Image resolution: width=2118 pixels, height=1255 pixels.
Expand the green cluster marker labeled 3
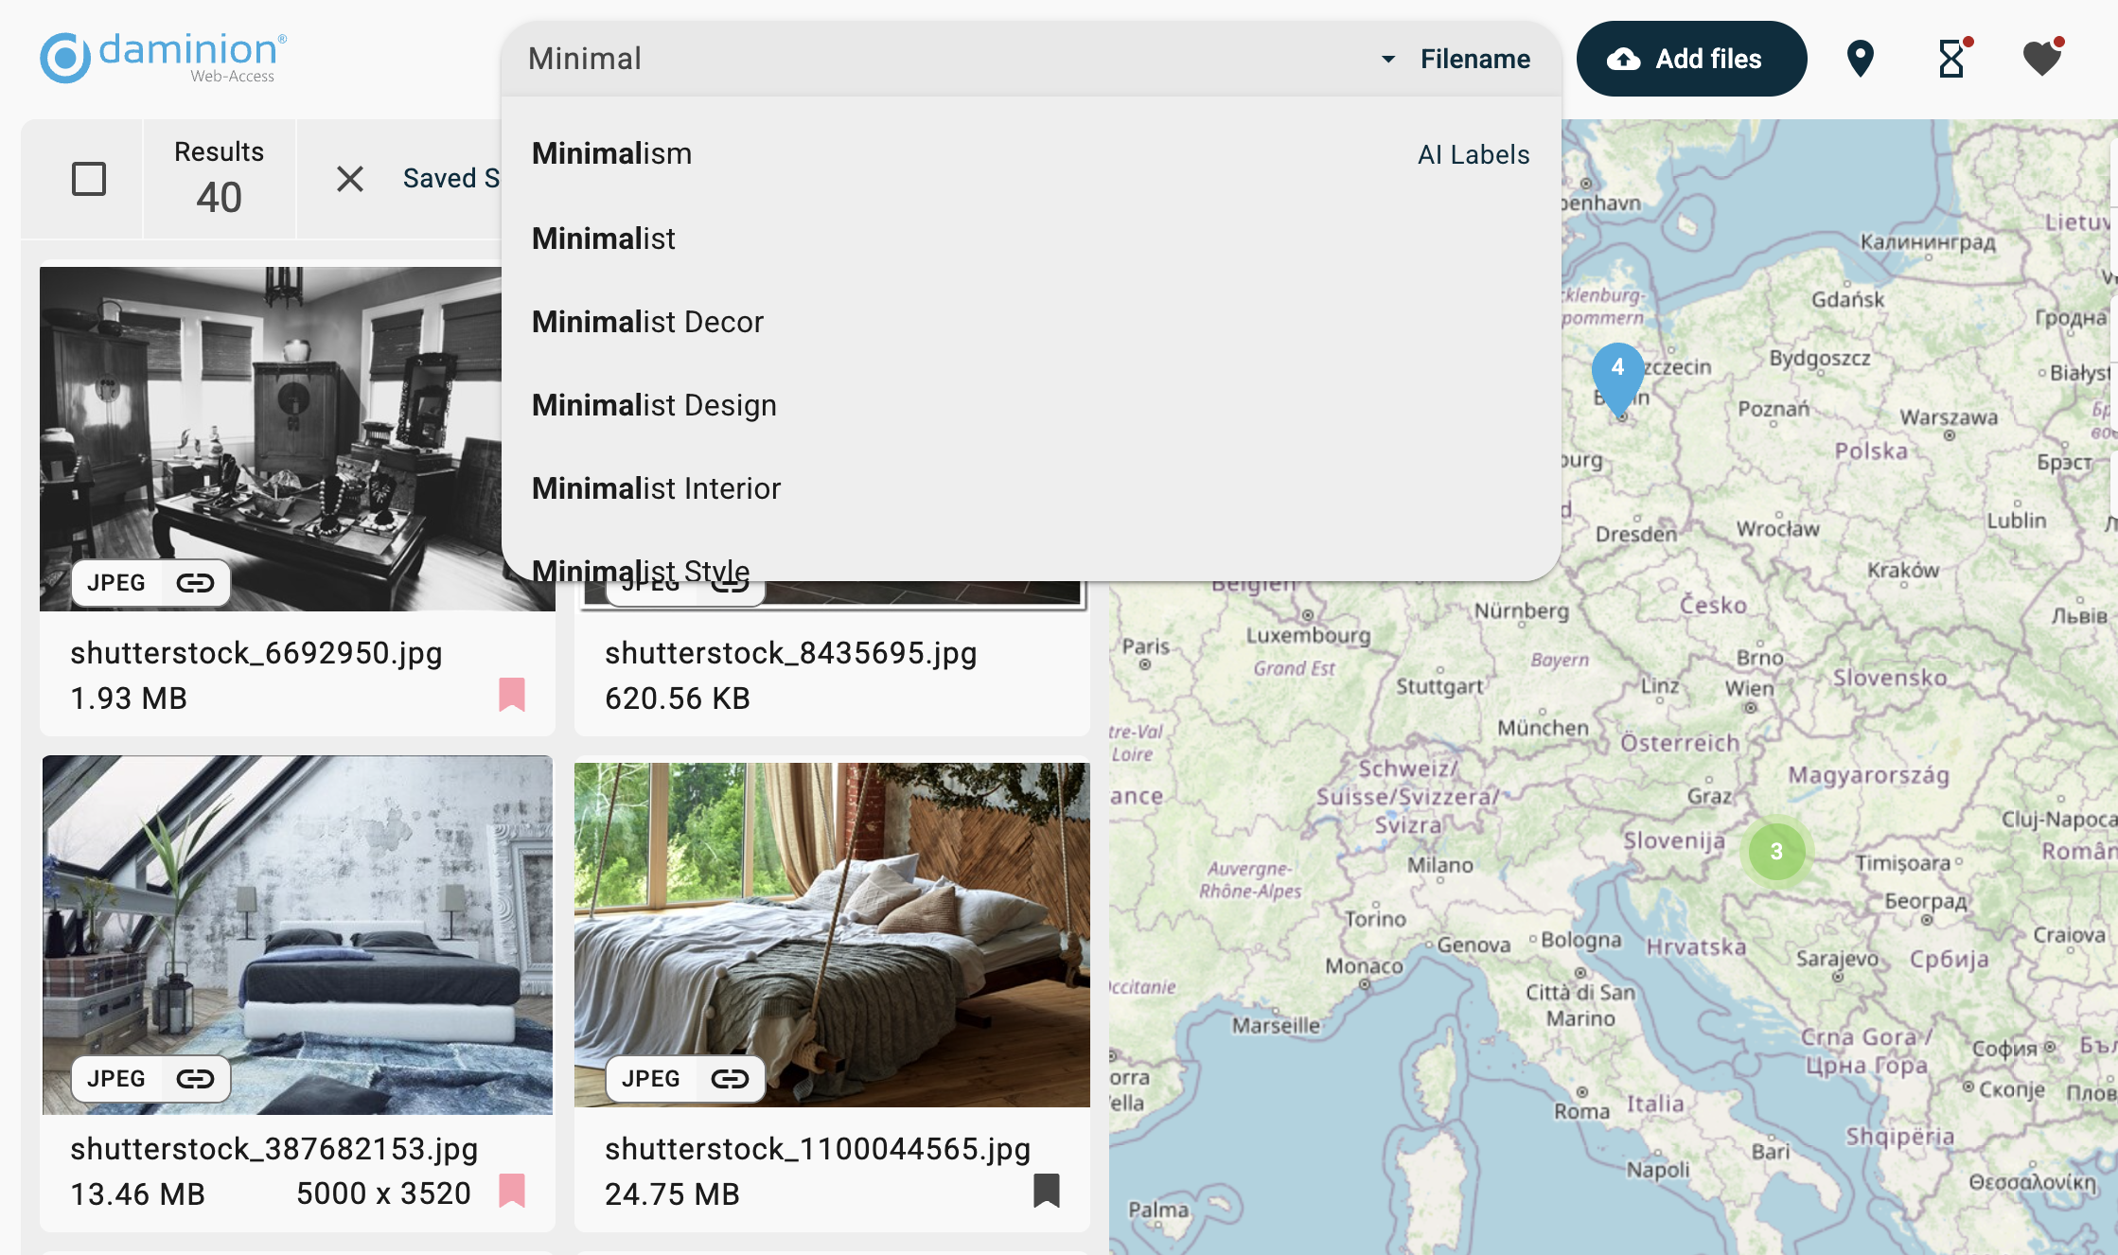pos(1776,851)
